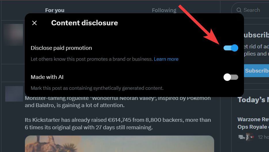Click the search magnifier icon

[239, 10]
